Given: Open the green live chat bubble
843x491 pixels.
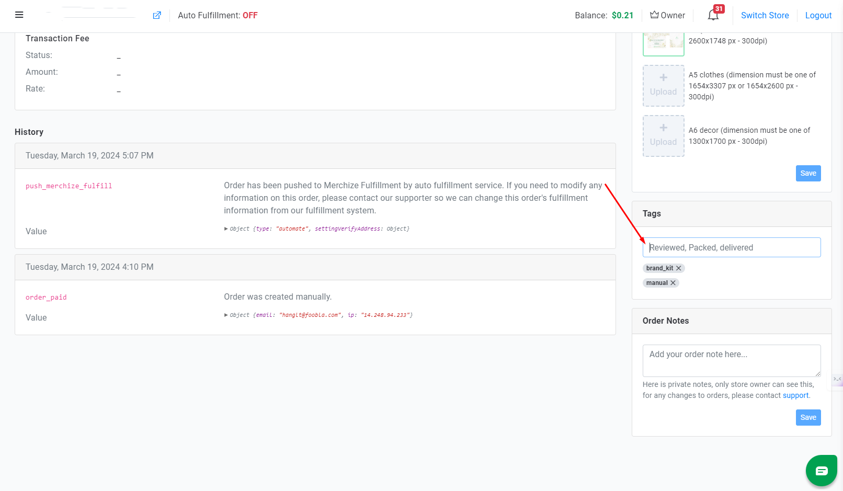Looking at the screenshot, I should (821, 471).
